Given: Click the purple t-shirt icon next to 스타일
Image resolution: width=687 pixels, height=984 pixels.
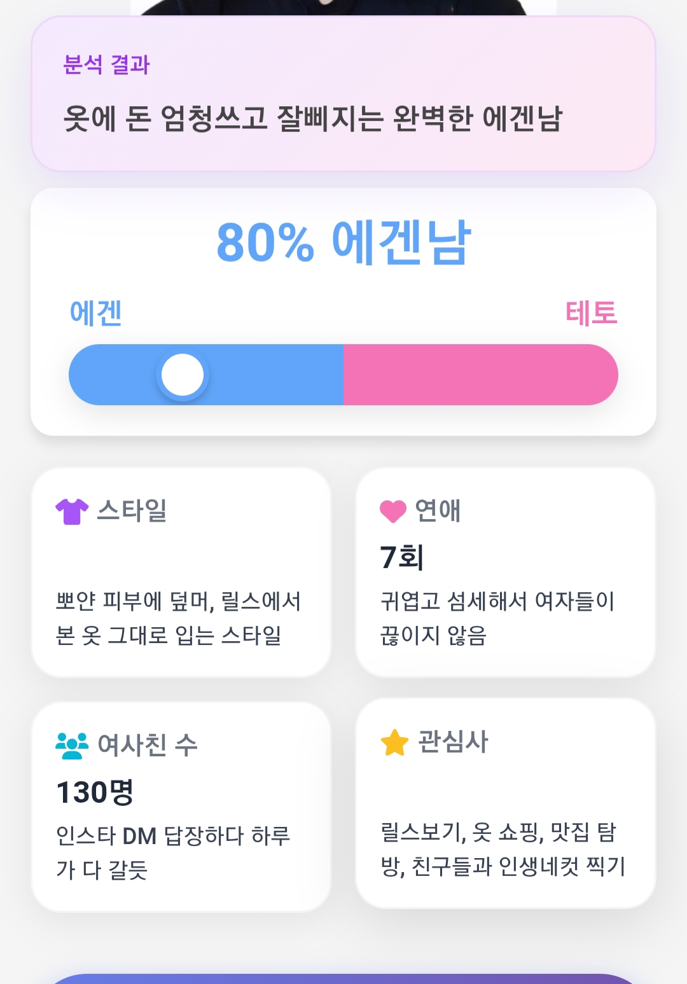Looking at the screenshot, I should (72, 511).
